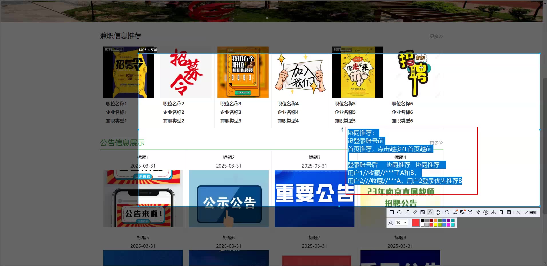
Task: Click announcement title 标题5
Action: click(x=143, y=237)
